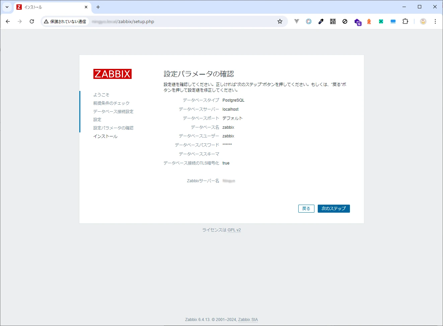Follow the Zabbix SIA footer link

click(248, 320)
